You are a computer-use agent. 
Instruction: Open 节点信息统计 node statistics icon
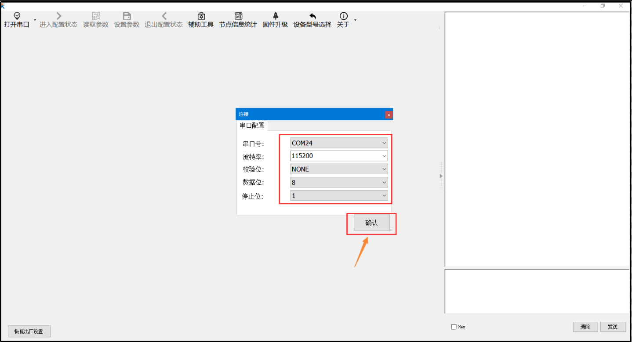pos(238,16)
